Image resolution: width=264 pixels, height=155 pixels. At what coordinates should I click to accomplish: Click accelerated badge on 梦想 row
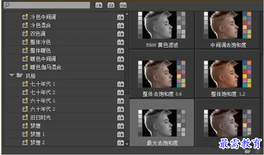point(121,126)
